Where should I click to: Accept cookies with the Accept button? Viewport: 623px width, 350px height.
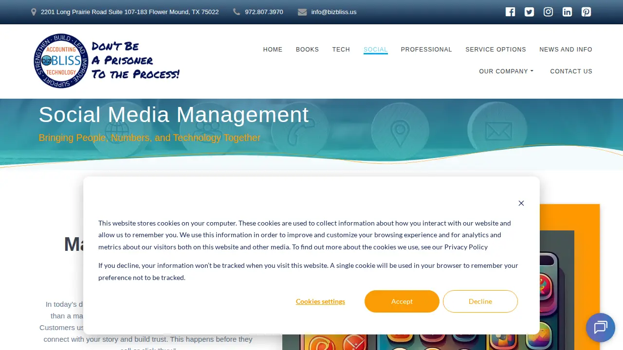[402, 301]
